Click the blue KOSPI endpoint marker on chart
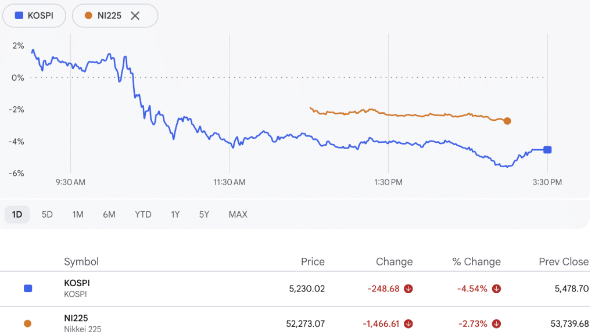595x335 pixels. [547, 150]
